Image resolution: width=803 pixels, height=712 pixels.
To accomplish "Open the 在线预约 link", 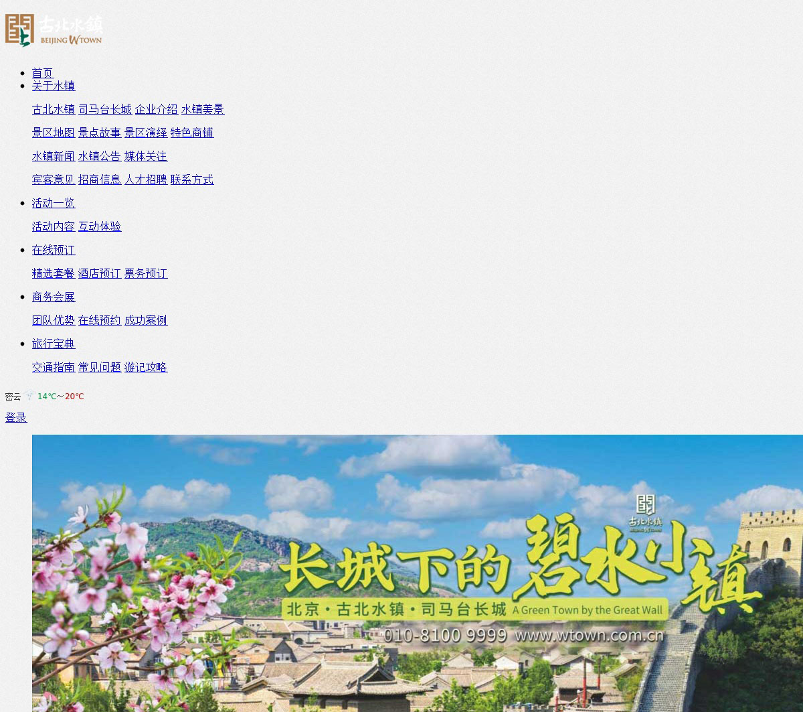I will coord(100,320).
